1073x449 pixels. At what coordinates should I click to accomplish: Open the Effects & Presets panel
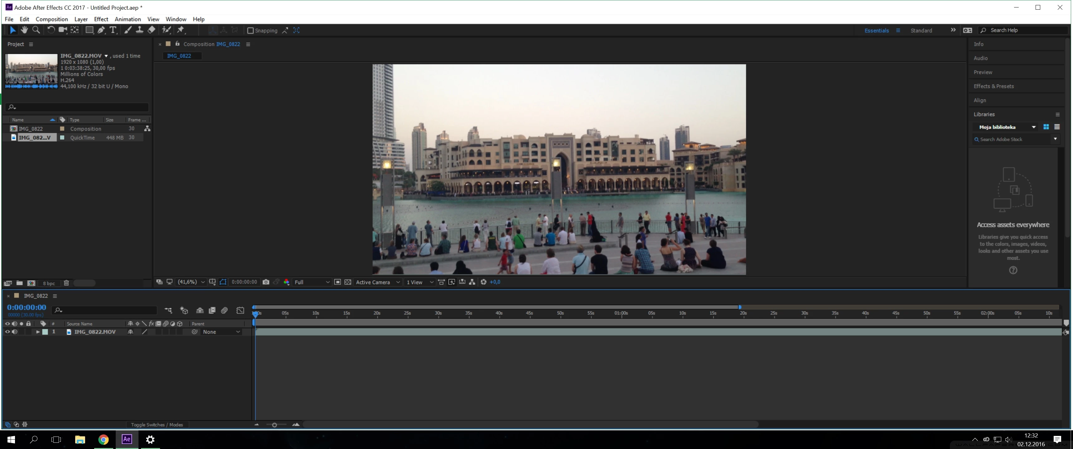pos(993,86)
